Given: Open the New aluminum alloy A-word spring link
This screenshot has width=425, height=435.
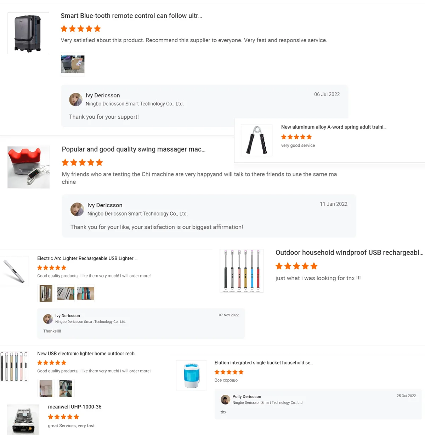Looking at the screenshot, I should pyautogui.click(x=333, y=127).
